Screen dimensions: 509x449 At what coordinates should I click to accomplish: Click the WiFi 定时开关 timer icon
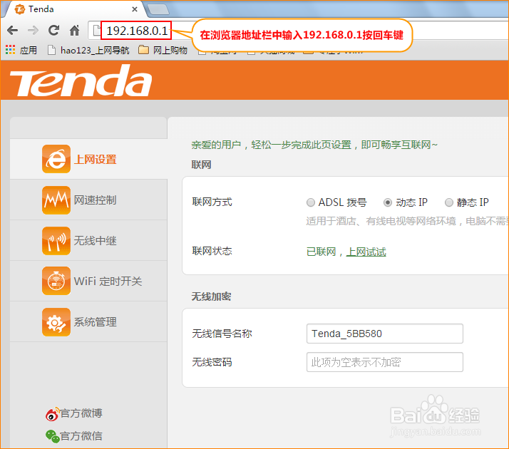(56, 281)
